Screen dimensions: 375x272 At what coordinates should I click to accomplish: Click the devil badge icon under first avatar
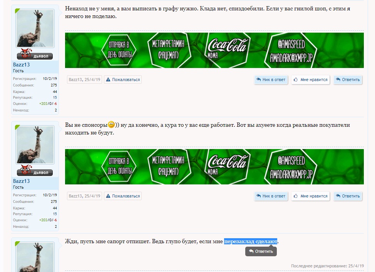point(26,53)
